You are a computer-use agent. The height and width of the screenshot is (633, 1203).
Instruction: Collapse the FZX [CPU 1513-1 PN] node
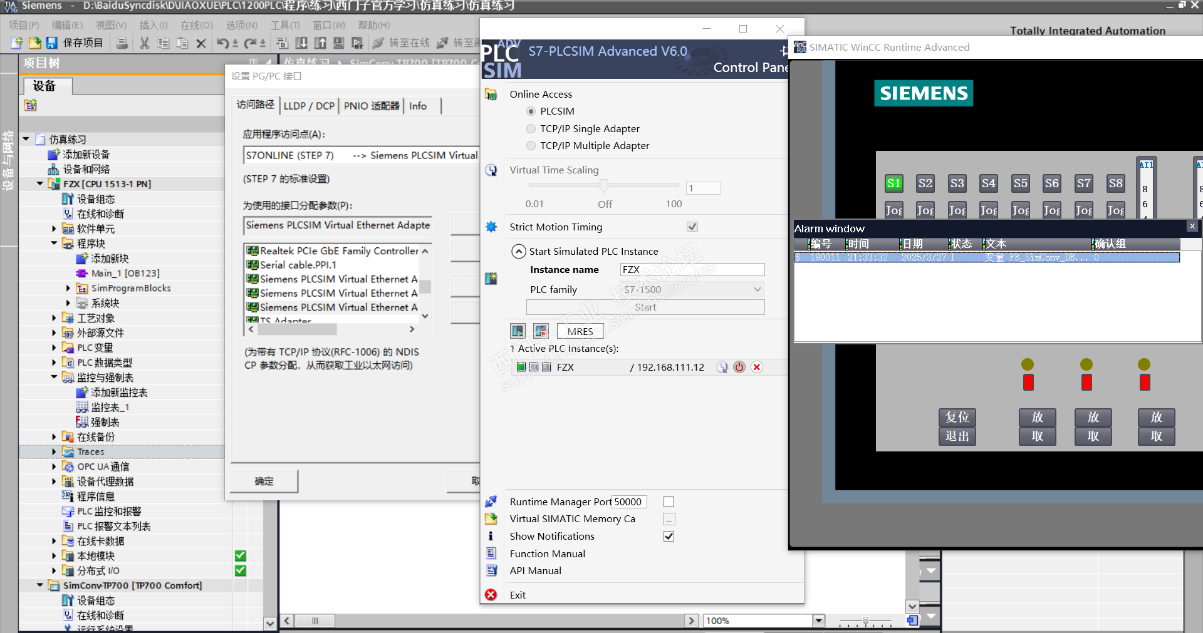click(40, 184)
